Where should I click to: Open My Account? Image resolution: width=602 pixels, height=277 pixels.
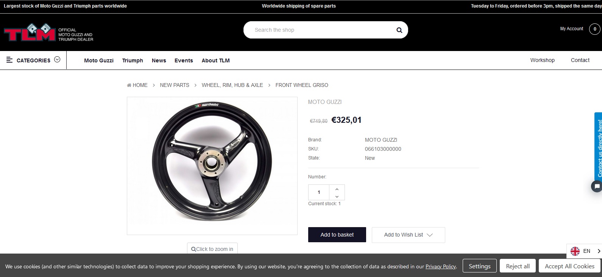(x=572, y=29)
